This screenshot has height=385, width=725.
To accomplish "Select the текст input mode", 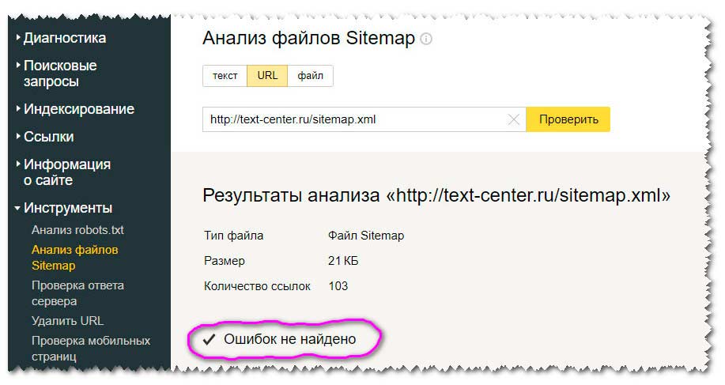I will click(225, 76).
